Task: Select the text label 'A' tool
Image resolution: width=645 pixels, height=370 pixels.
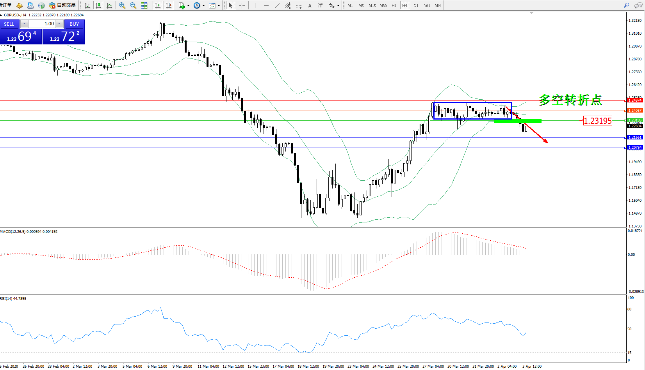Action: click(310, 5)
